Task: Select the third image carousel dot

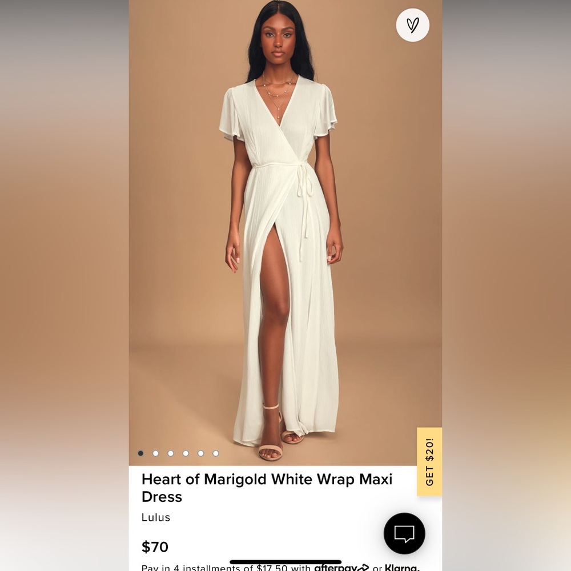Action: point(171,453)
